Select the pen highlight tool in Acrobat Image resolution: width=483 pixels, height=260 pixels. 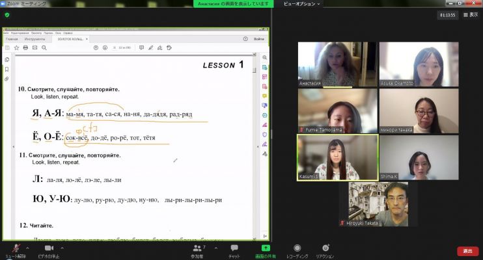pyautogui.click(x=150, y=47)
